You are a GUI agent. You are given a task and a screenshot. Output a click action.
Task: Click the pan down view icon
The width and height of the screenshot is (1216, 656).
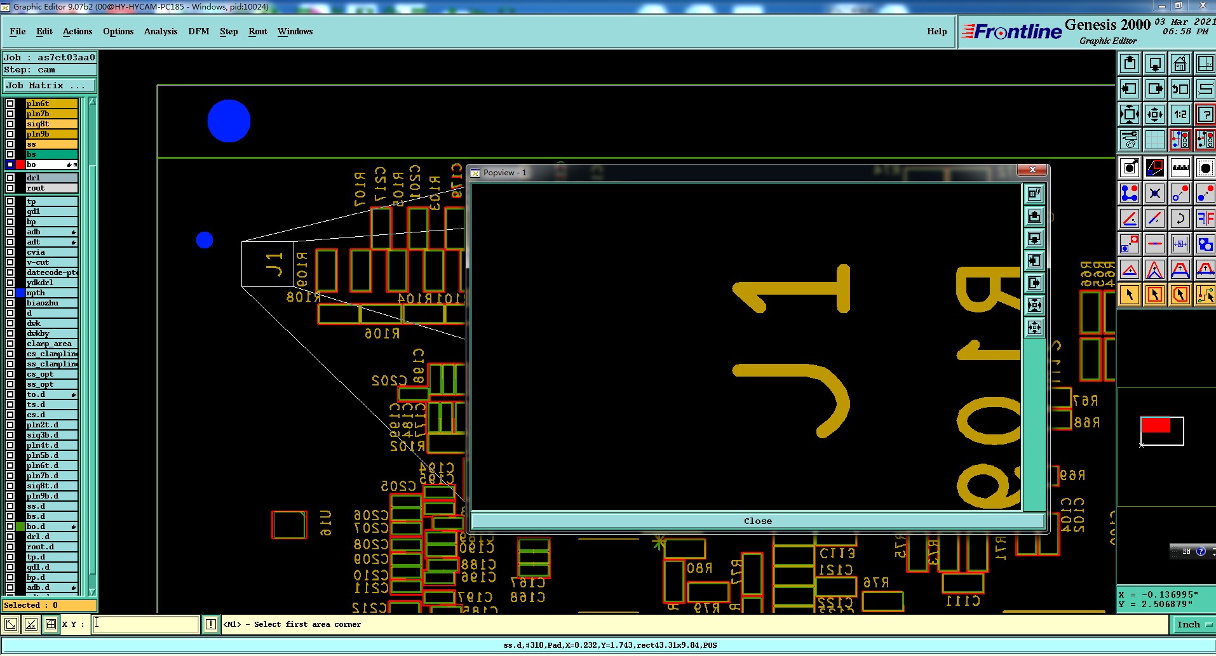point(1155,64)
